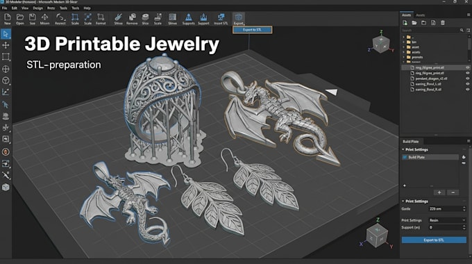Open the View menu
The width and height of the screenshot is (472, 264).
coord(25,8)
